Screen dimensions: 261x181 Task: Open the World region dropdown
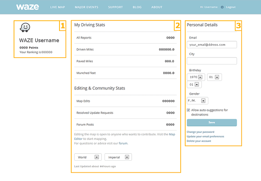[88, 157]
